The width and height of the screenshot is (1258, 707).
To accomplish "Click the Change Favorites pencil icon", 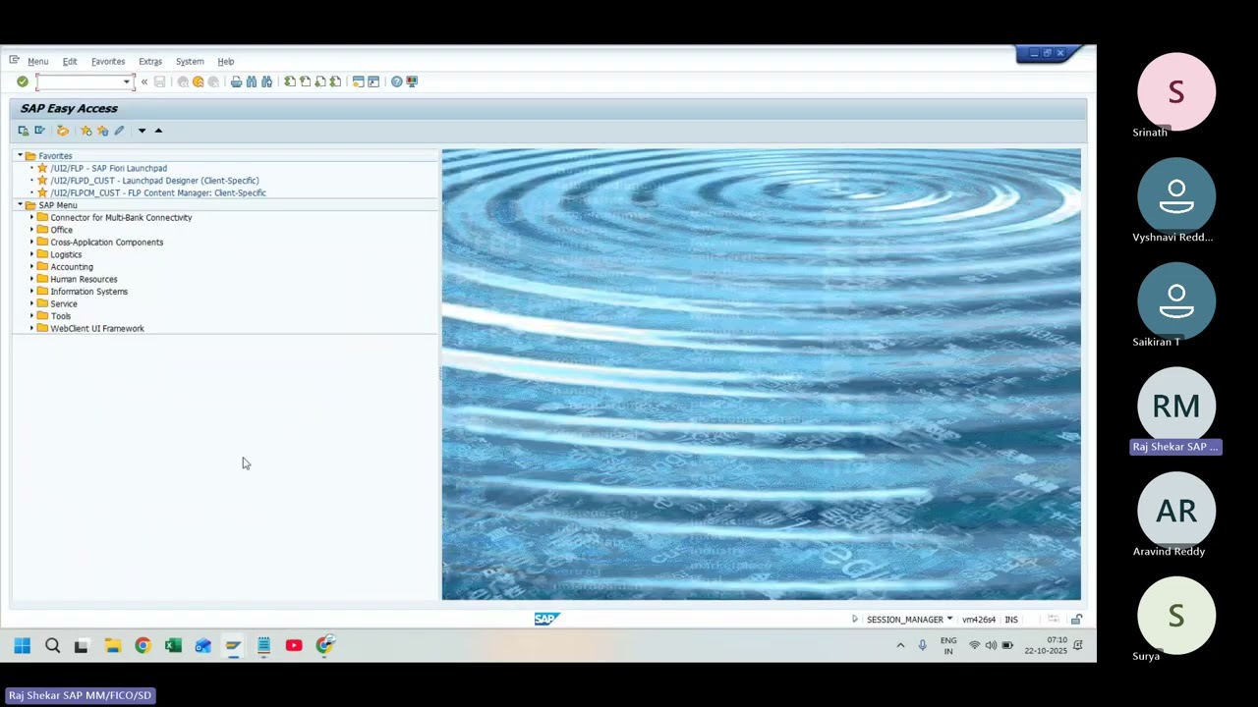I will point(119,131).
